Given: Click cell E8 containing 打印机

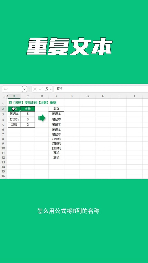Looking at the screenshot, I should [x=56, y=139].
